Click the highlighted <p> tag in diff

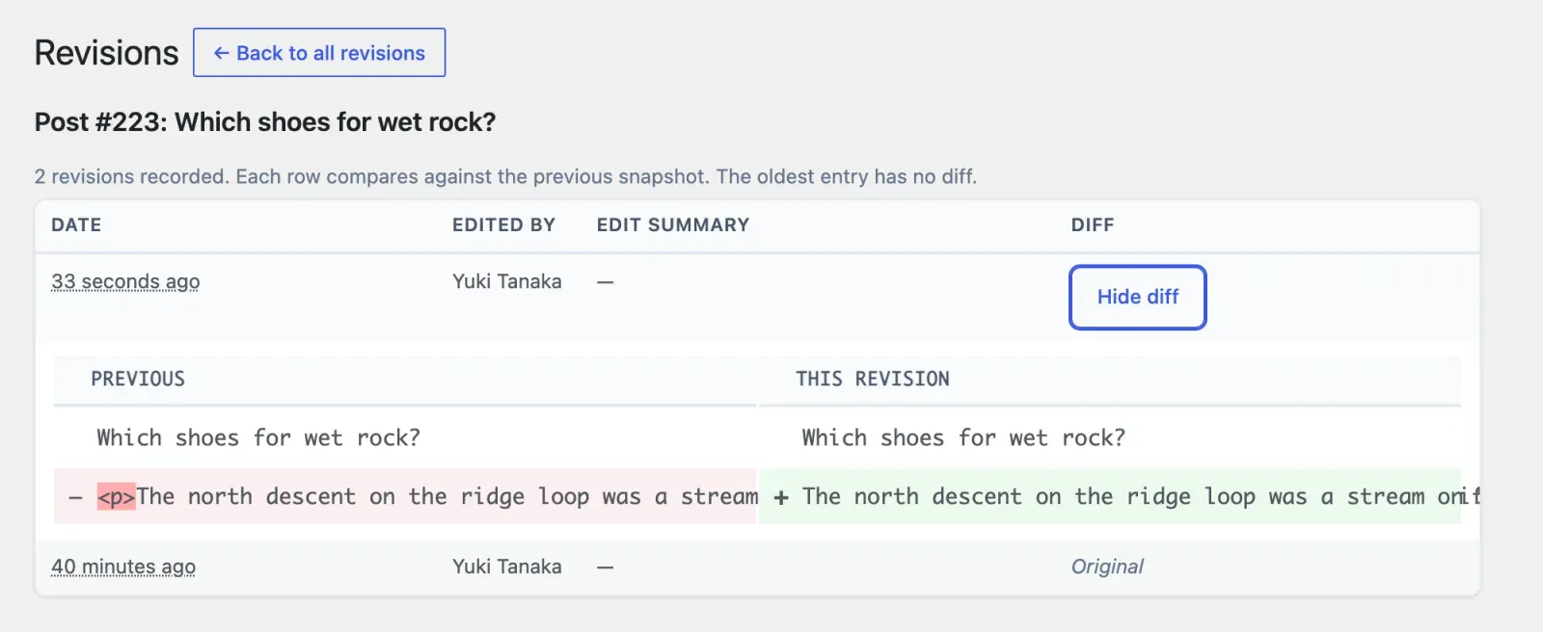116,496
